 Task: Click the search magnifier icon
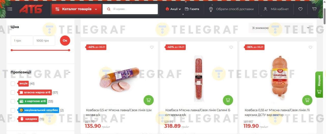(x=109, y=9)
